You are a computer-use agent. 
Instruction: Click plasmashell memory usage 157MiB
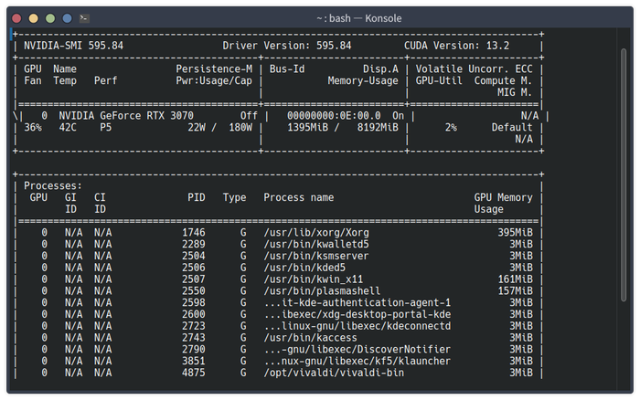click(515, 291)
